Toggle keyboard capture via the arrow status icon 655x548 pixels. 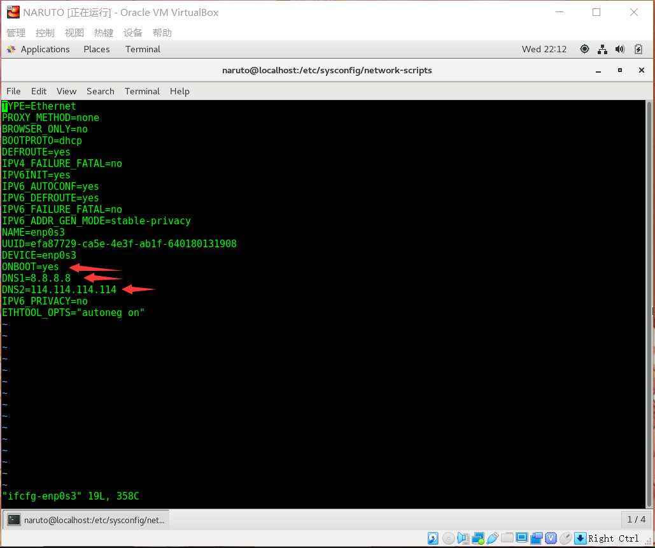coord(580,538)
